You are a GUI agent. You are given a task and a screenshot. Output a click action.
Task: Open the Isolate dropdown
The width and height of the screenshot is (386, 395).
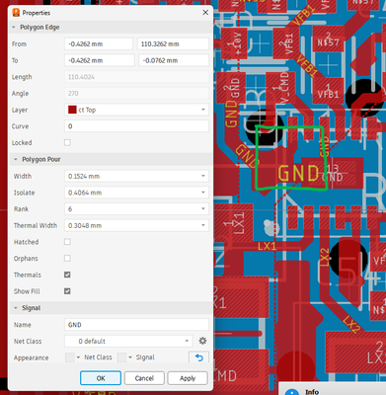point(136,193)
